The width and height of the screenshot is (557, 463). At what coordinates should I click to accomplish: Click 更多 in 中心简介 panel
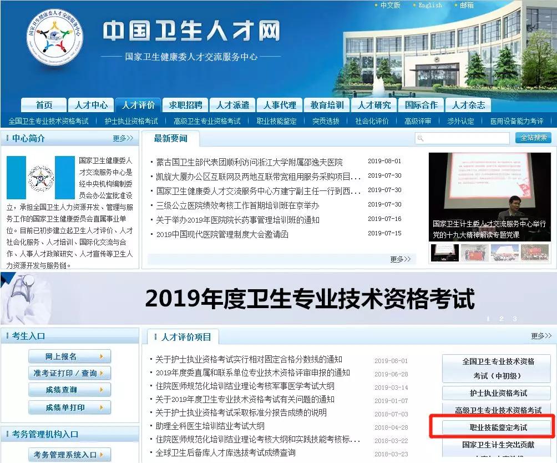(x=123, y=138)
